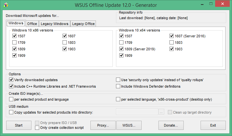Screen dimensions: 232x136
Task: Open WSUS settings
Action: (129, 125)
